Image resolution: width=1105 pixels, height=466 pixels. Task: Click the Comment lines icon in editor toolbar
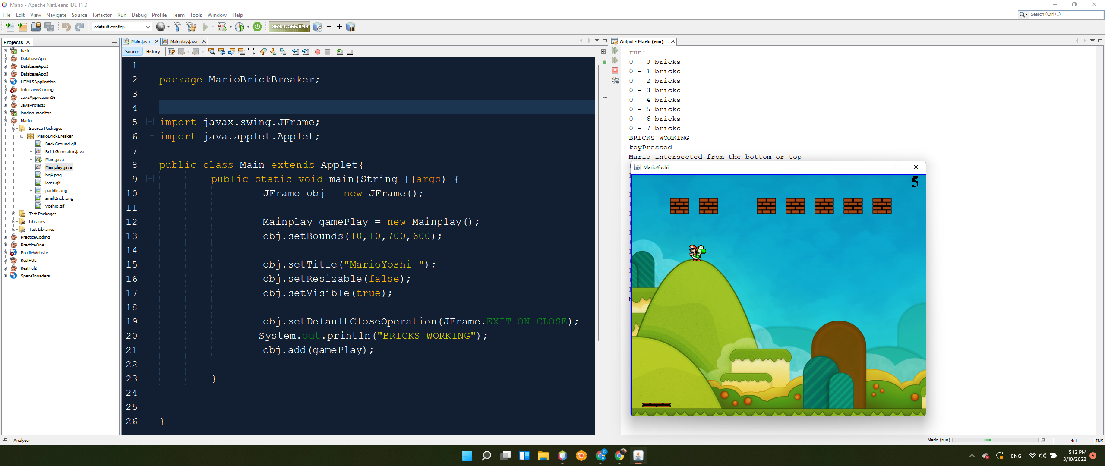(x=340, y=52)
